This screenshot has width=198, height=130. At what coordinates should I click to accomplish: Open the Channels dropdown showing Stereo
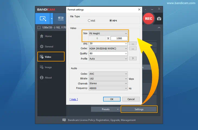pyautogui.click(x=108, y=83)
